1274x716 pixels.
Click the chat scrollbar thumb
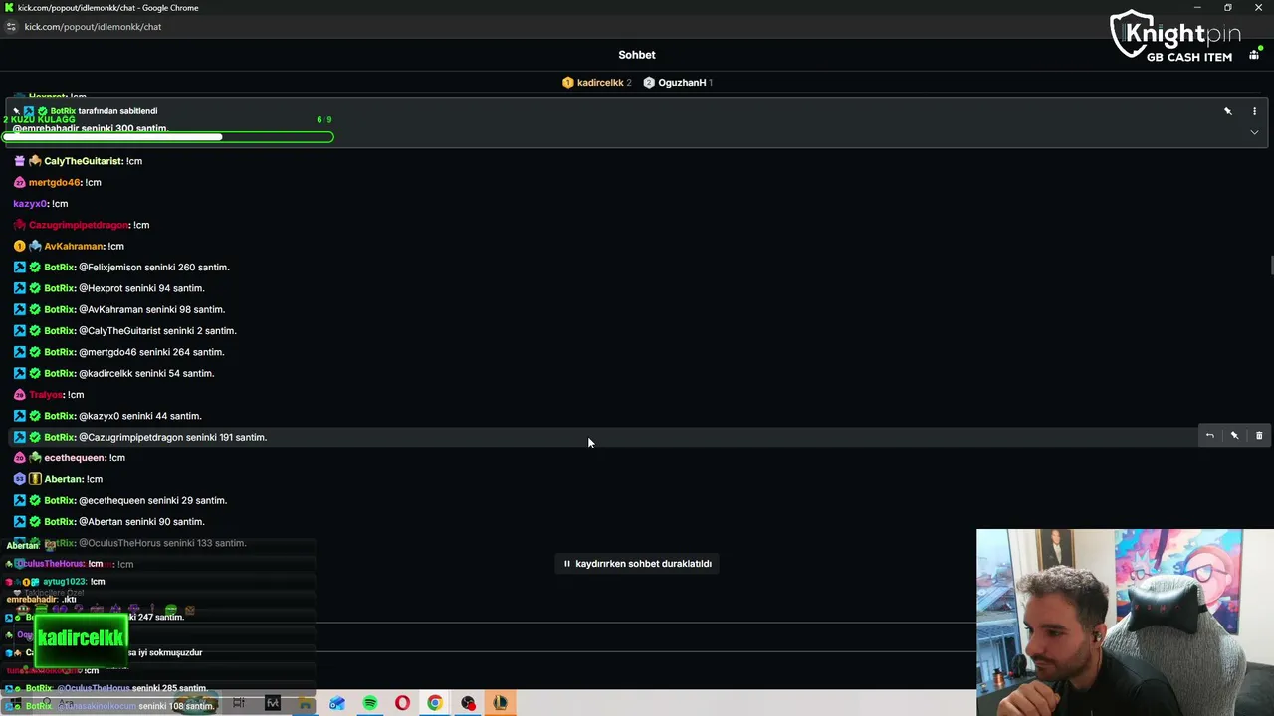pyautogui.click(x=1270, y=265)
